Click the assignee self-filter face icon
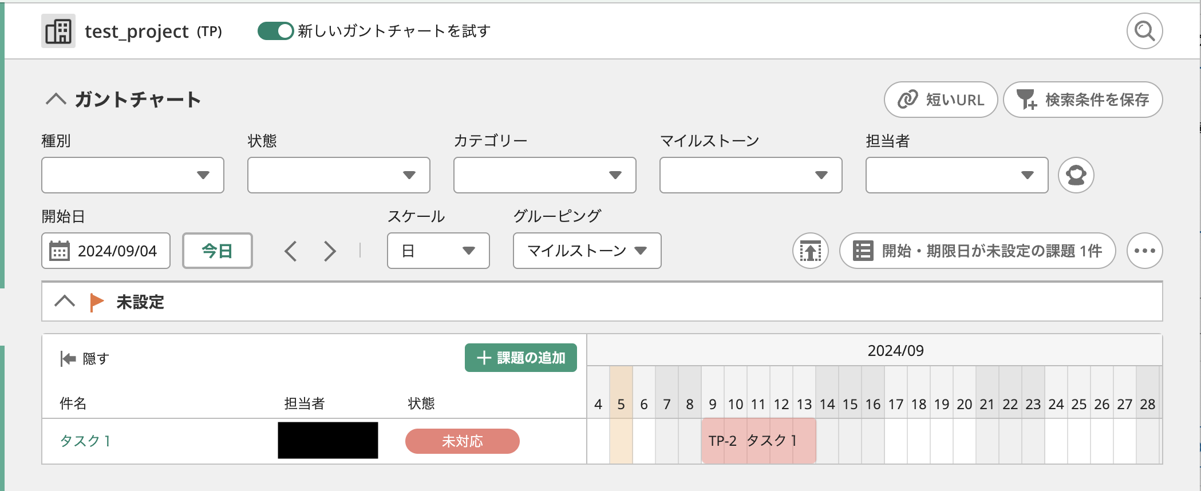This screenshot has width=1201, height=491. [1076, 175]
